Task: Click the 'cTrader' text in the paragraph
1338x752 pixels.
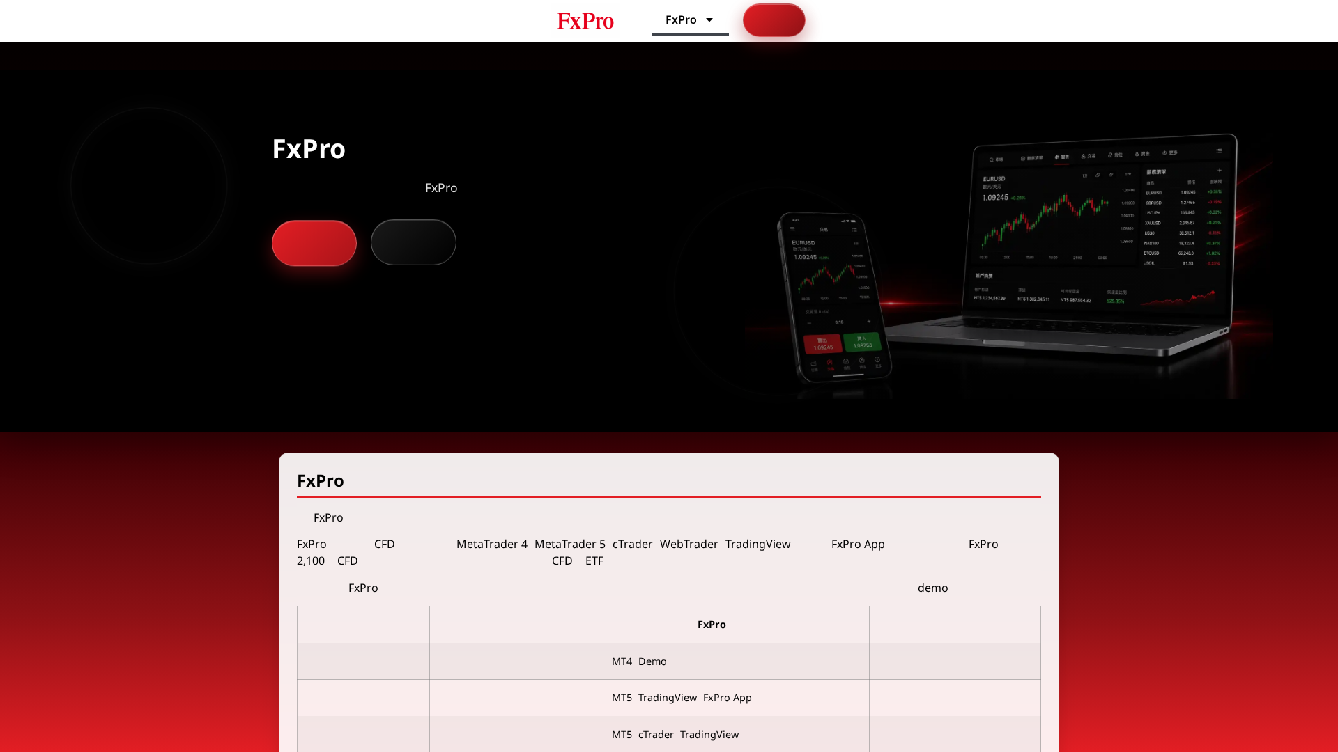Action: click(x=633, y=544)
